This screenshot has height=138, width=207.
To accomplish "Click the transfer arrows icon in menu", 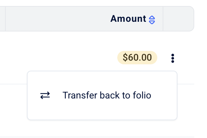I will [x=45, y=95].
